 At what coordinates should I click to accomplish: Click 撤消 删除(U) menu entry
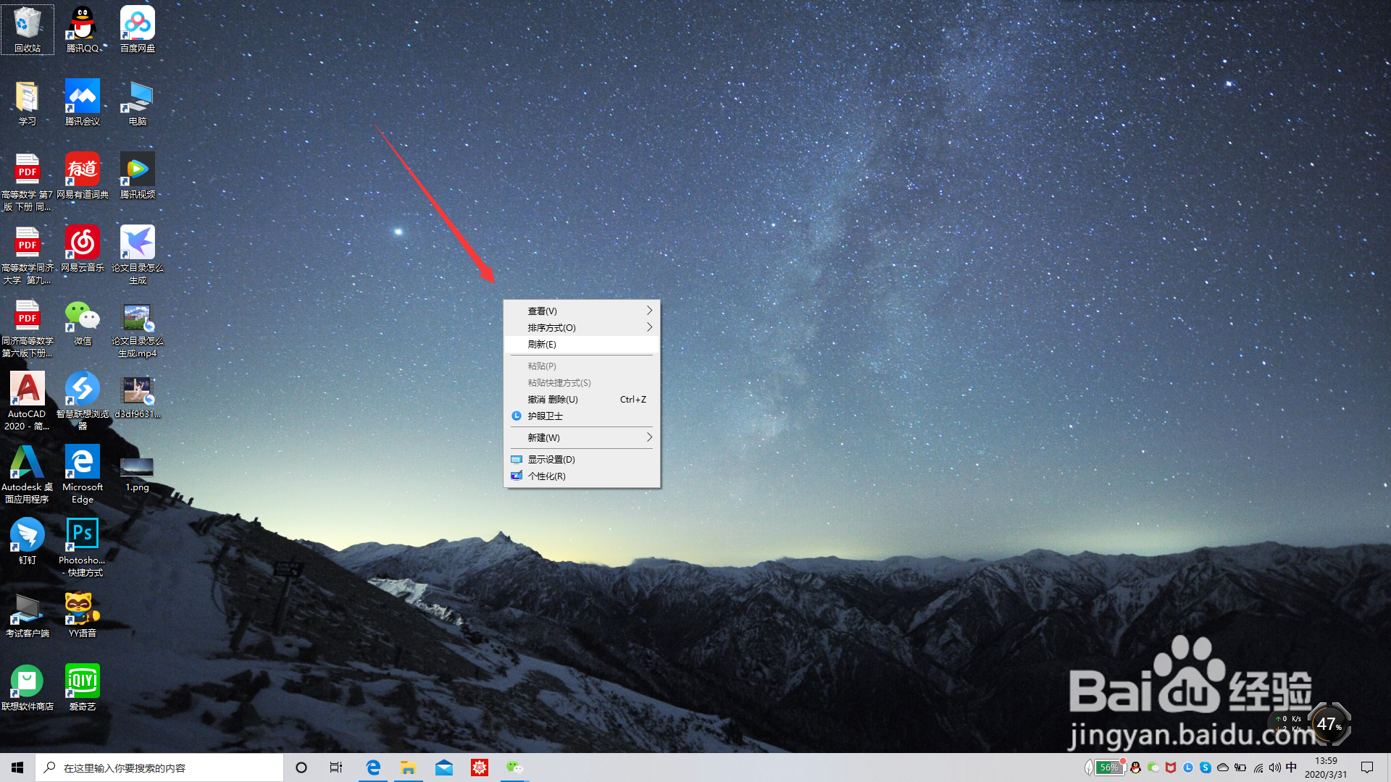coord(553,400)
